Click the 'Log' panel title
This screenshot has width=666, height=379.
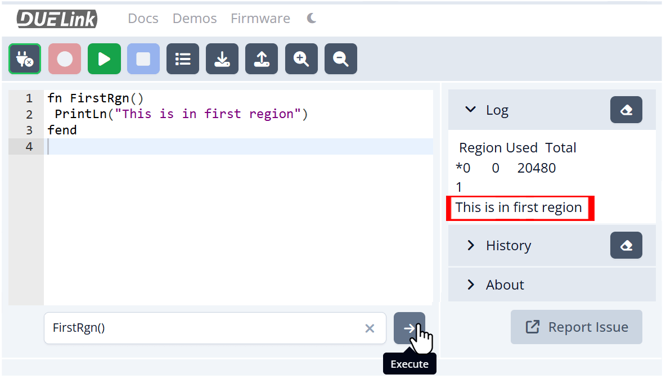(x=497, y=110)
